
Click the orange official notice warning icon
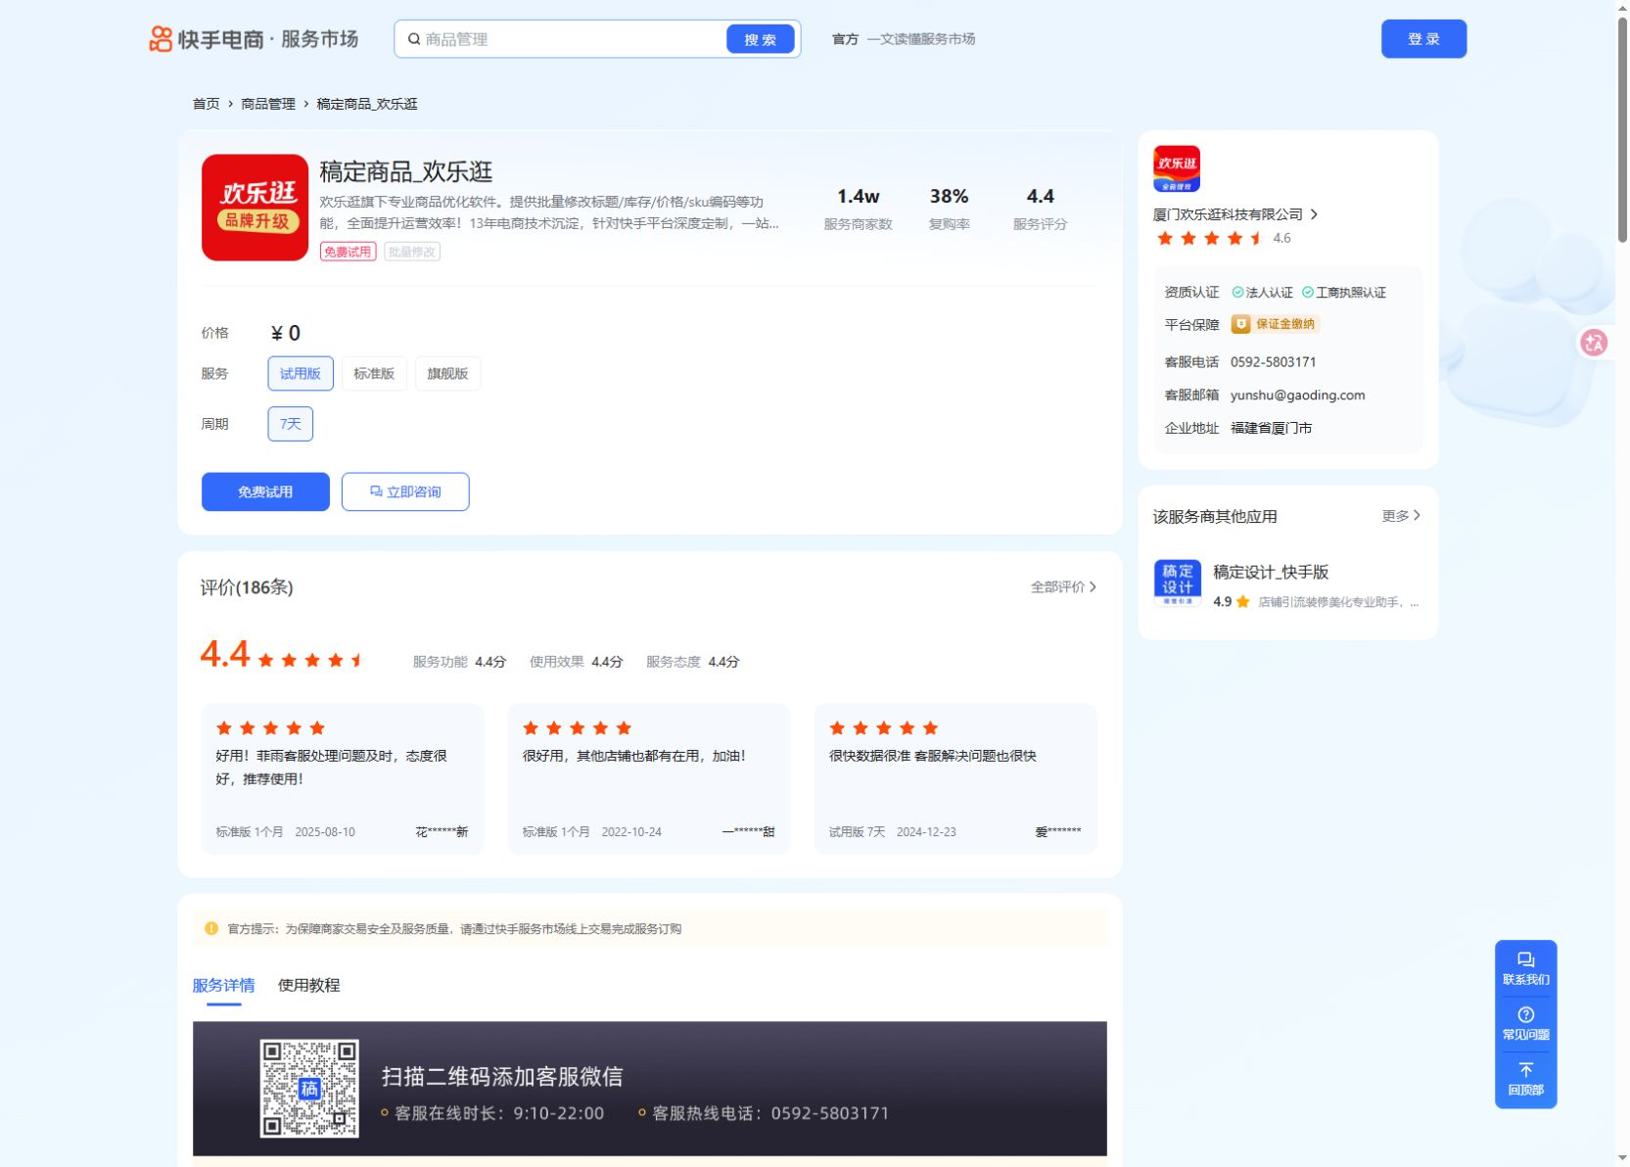pyautogui.click(x=211, y=928)
